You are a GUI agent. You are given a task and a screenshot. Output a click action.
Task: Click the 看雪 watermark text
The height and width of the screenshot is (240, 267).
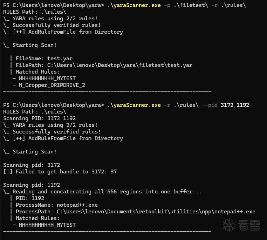pos(249,225)
